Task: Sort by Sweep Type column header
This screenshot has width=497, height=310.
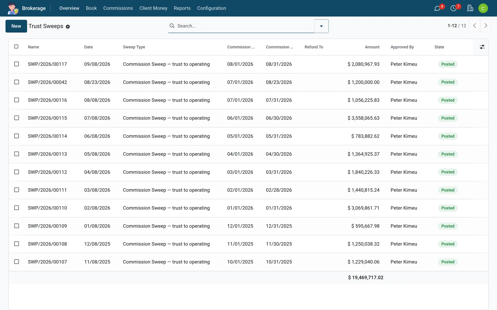Action: pos(134,47)
